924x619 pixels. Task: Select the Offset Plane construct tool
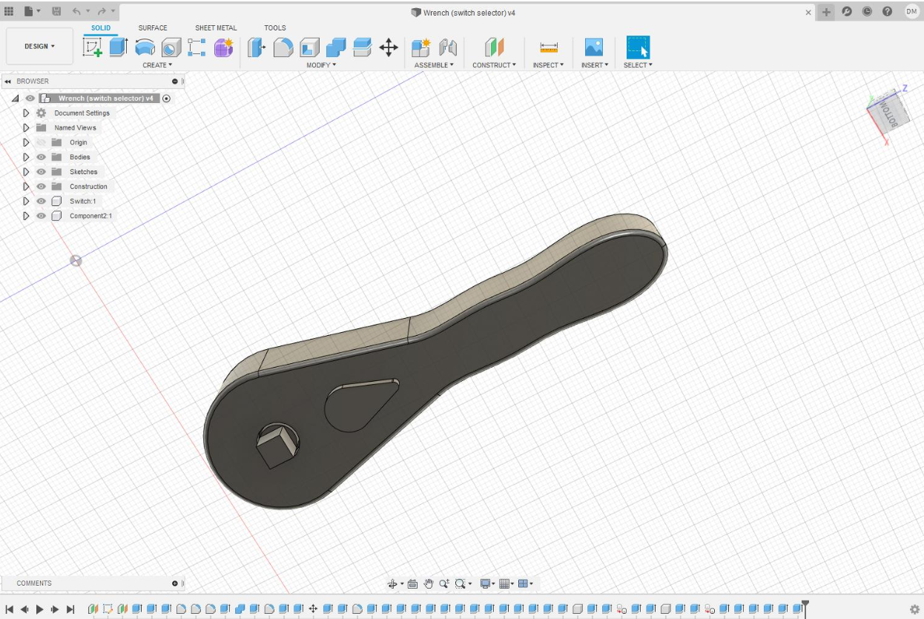[494, 48]
